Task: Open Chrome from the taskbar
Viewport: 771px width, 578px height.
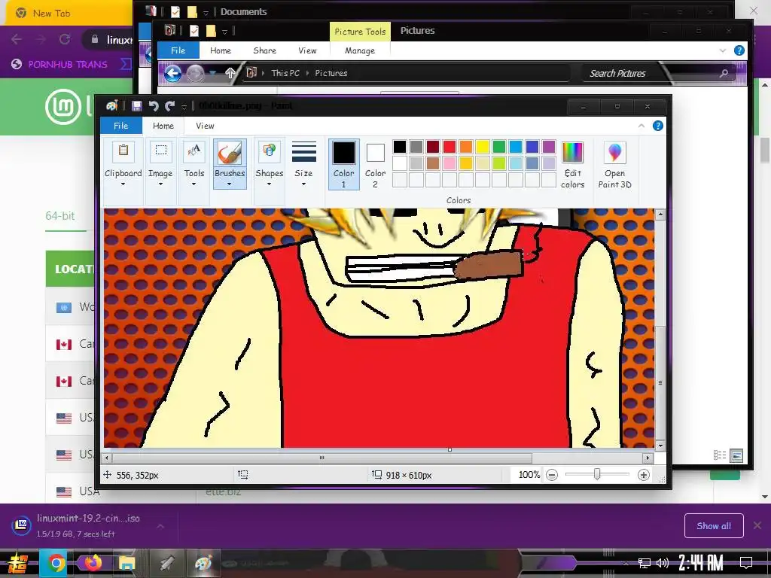Action: coord(56,562)
